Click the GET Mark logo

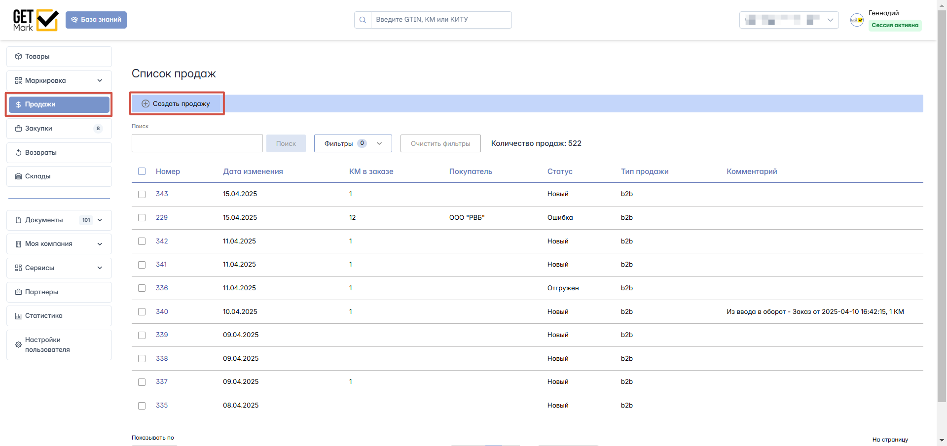coord(36,20)
